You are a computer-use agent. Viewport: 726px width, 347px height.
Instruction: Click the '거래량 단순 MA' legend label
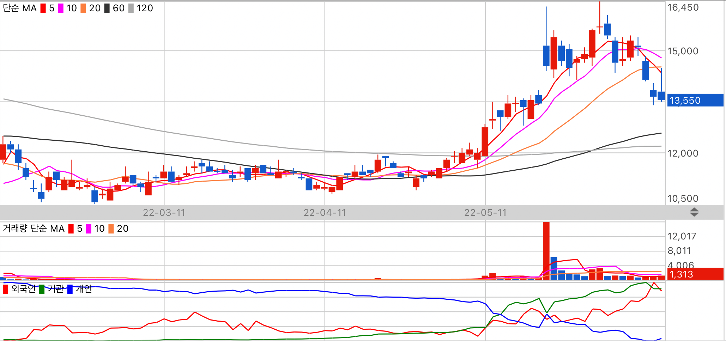tap(34, 229)
